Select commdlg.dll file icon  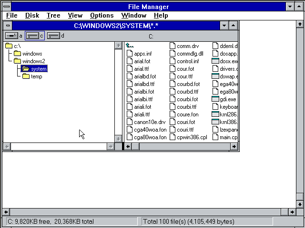click(173, 53)
